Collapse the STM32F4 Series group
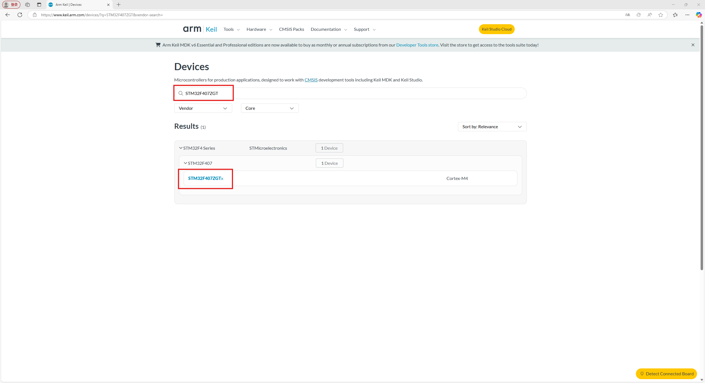 (181, 148)
